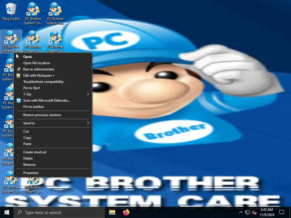Screen dimensions: 291x218
Task: Select Create shortcut
Action: [53, 152]
